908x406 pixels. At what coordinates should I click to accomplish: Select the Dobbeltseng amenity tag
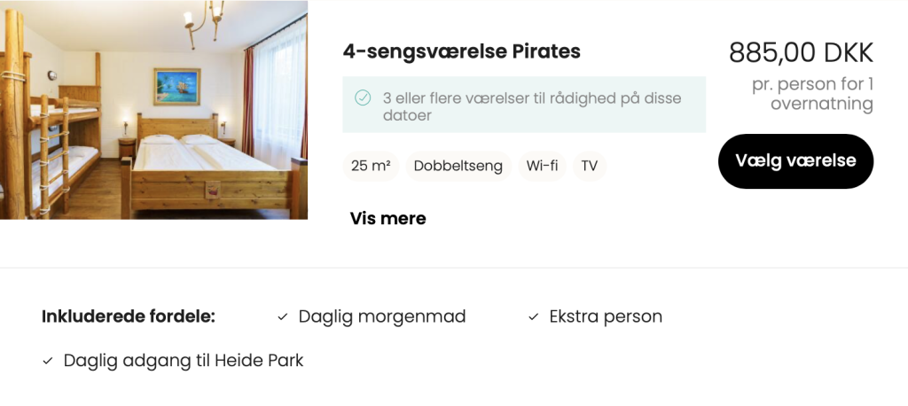(458, 166)
